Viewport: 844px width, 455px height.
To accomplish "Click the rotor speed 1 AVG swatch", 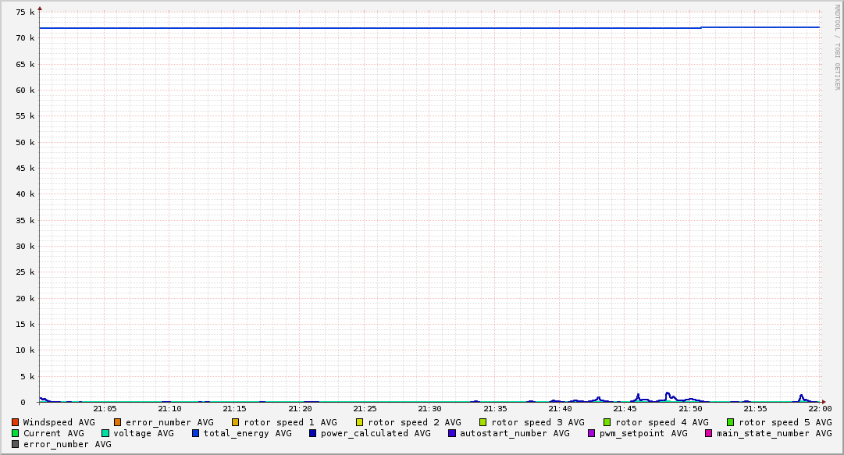I will tap(236, 422).
